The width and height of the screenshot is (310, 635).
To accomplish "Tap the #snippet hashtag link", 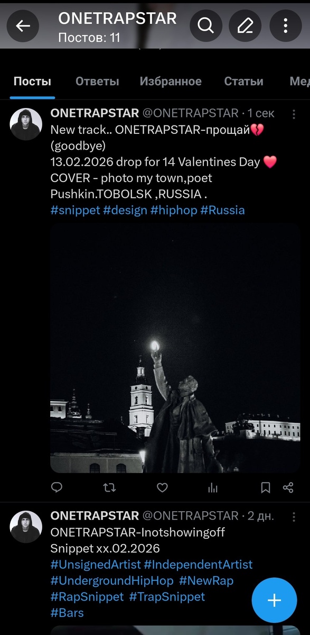I will pos(75,210).
